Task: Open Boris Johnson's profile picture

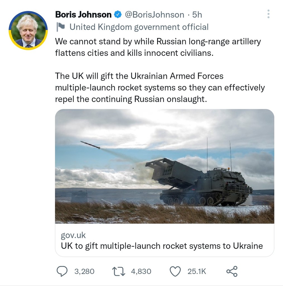Action: (x=28, y=30)
